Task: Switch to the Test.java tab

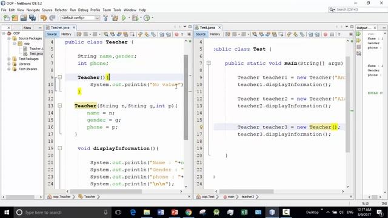Action: click(x=207, y=27)
